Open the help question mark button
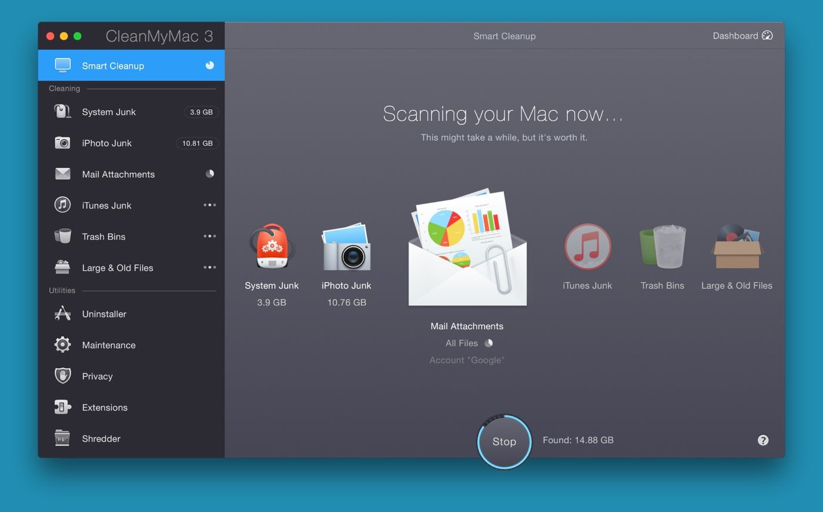The height and width of the screenshot is (512, 823). [763, 440]
